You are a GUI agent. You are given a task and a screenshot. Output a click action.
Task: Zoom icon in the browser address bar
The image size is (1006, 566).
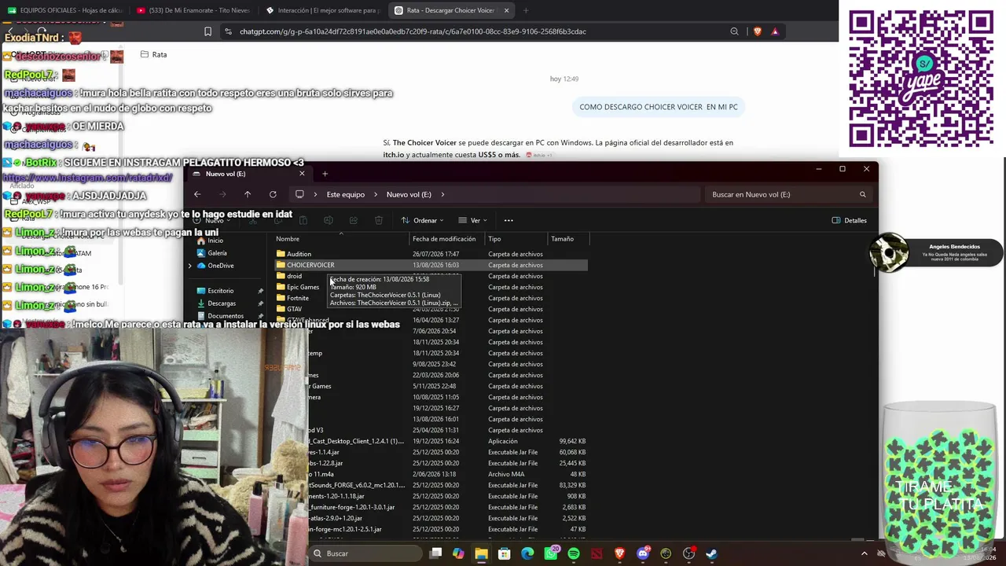click(x=734, y=31)
